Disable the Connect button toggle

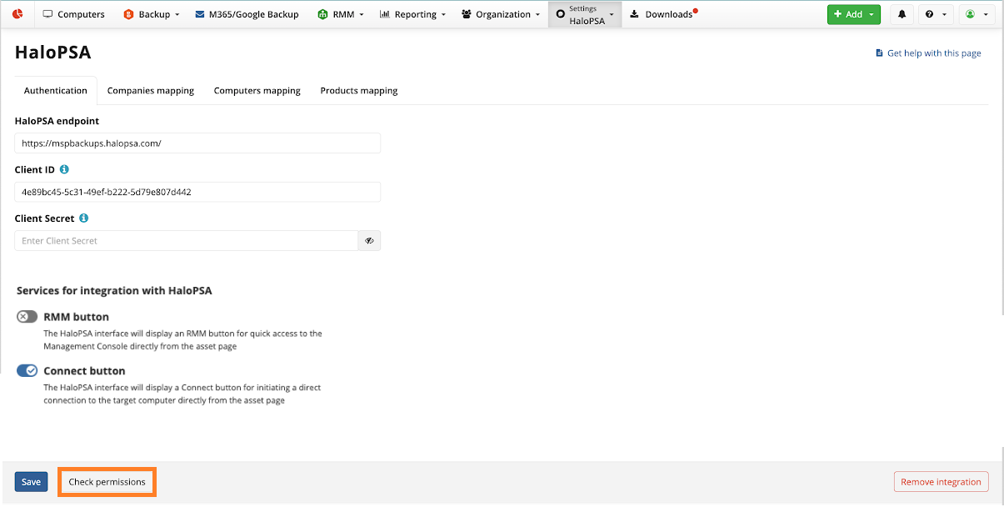(27, 370)
